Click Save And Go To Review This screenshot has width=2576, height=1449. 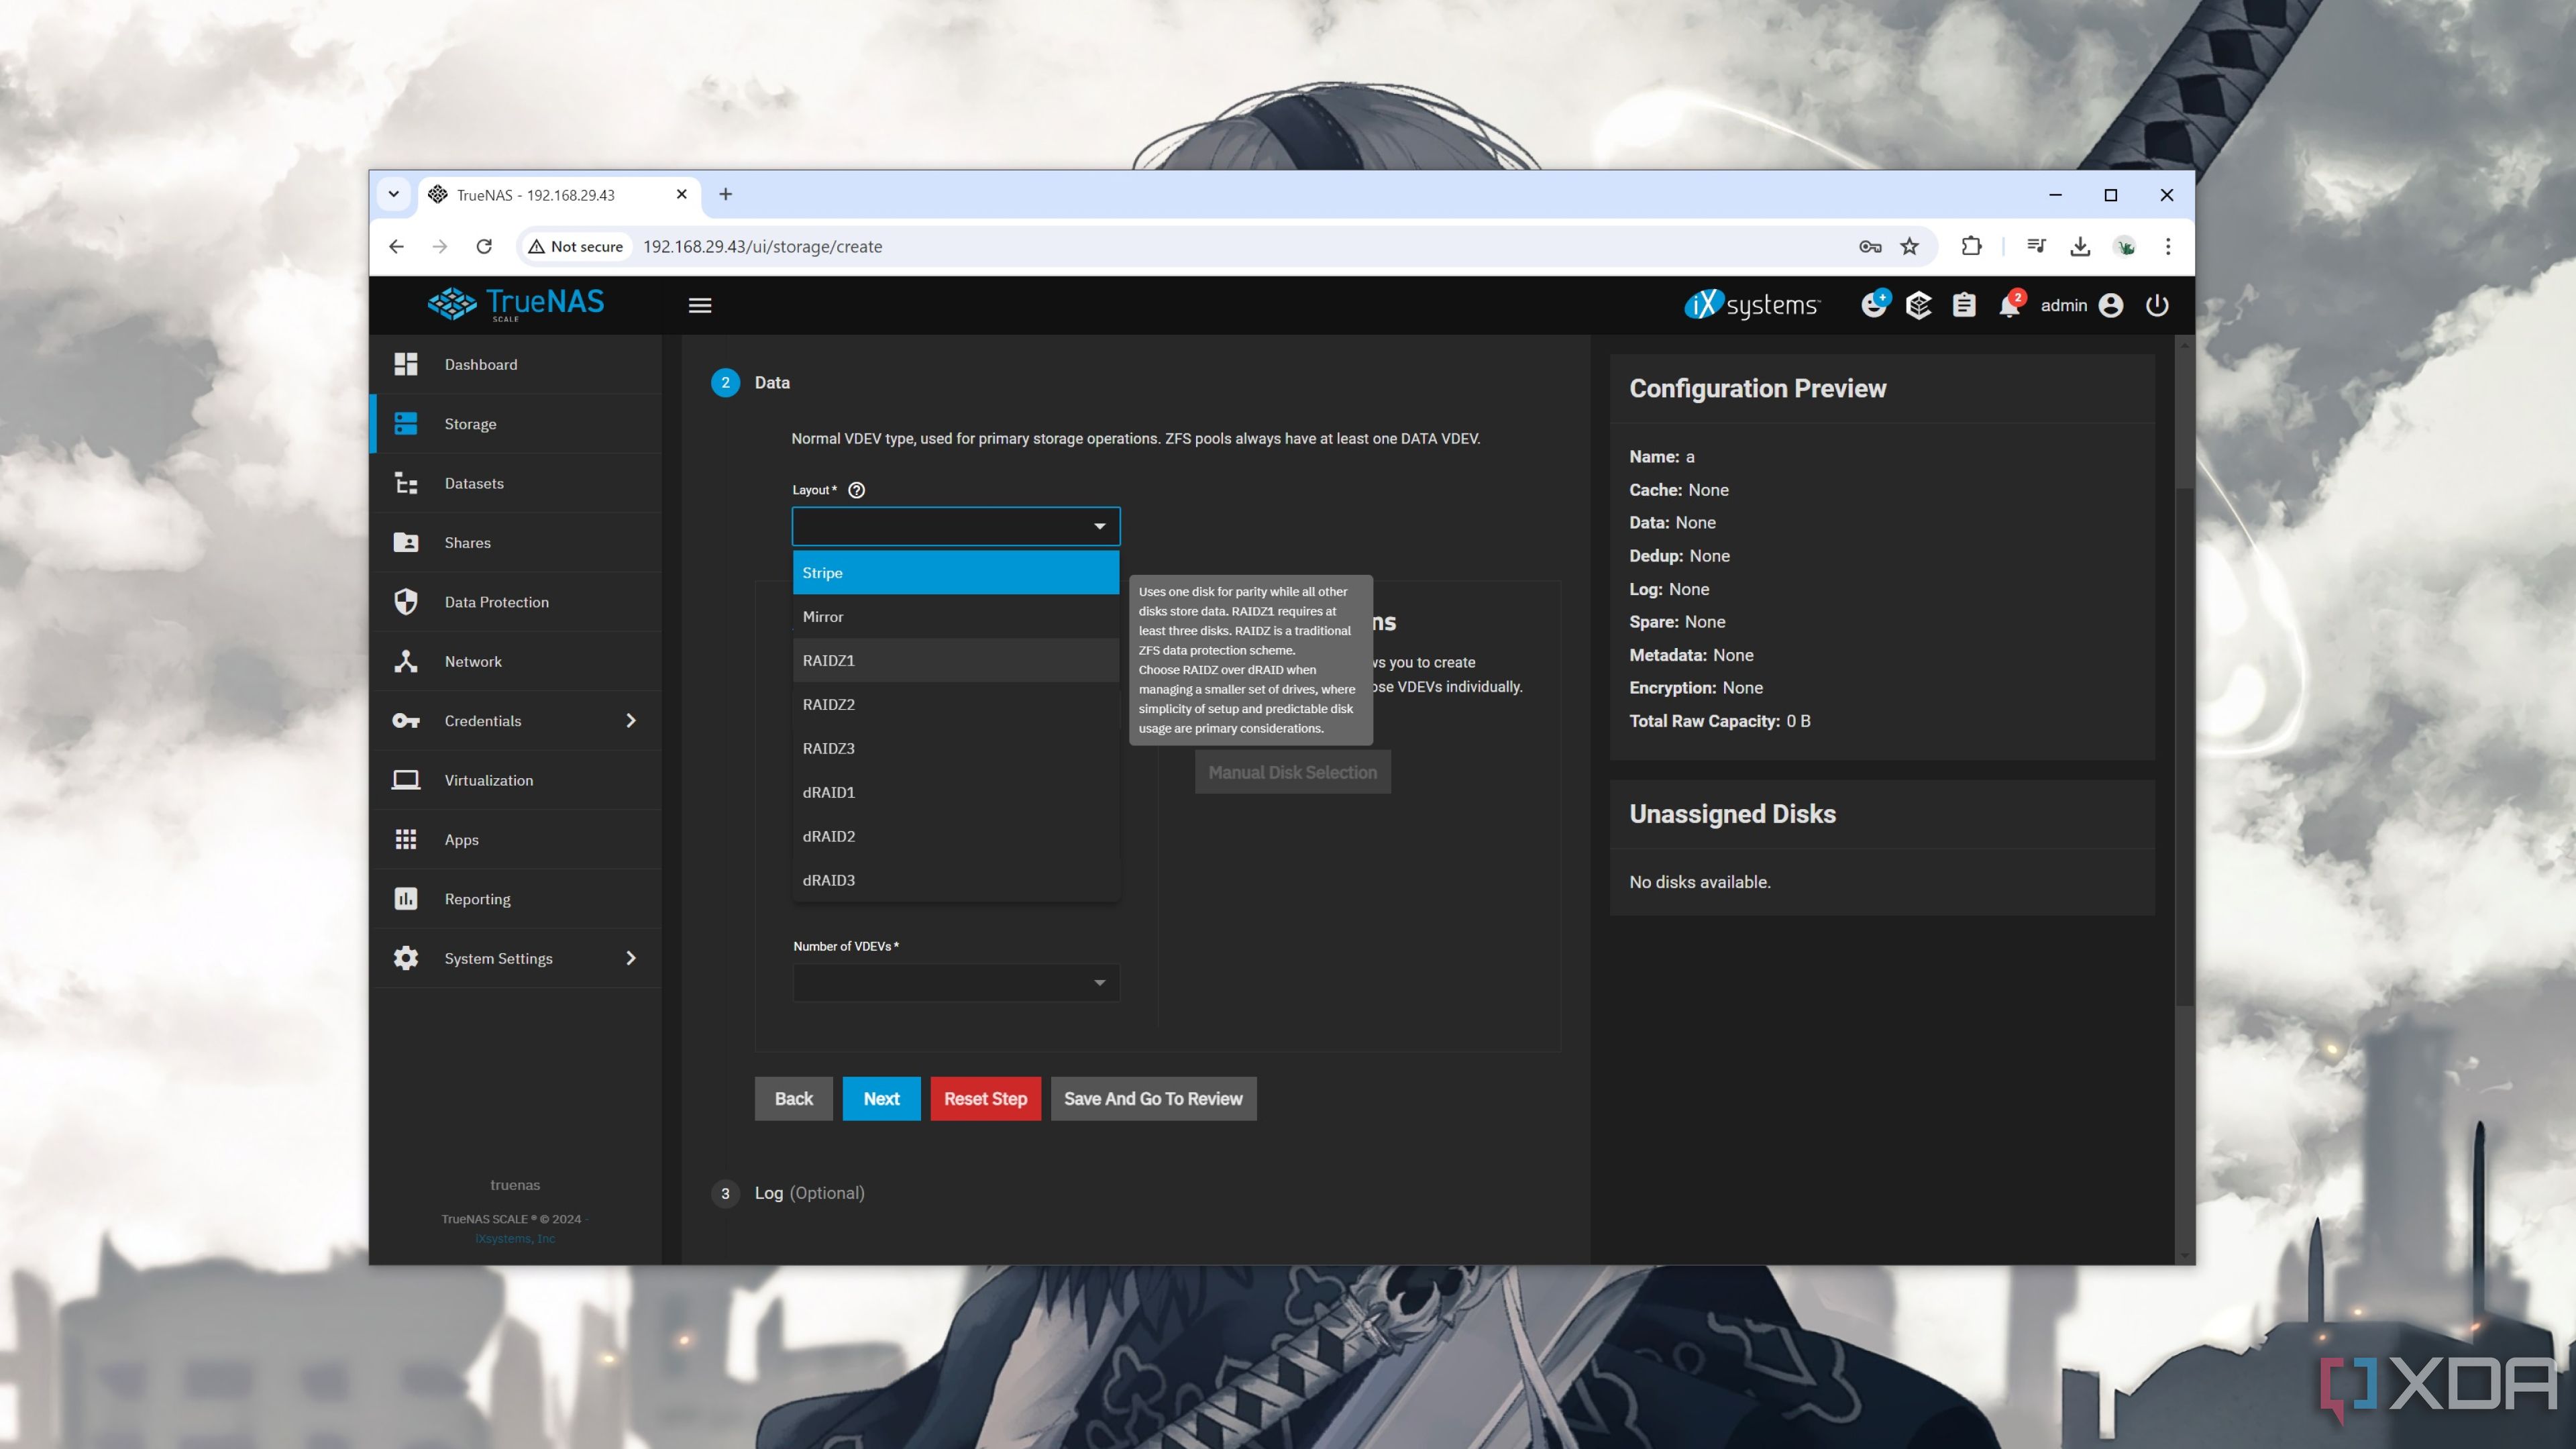coord(1152,1099)
